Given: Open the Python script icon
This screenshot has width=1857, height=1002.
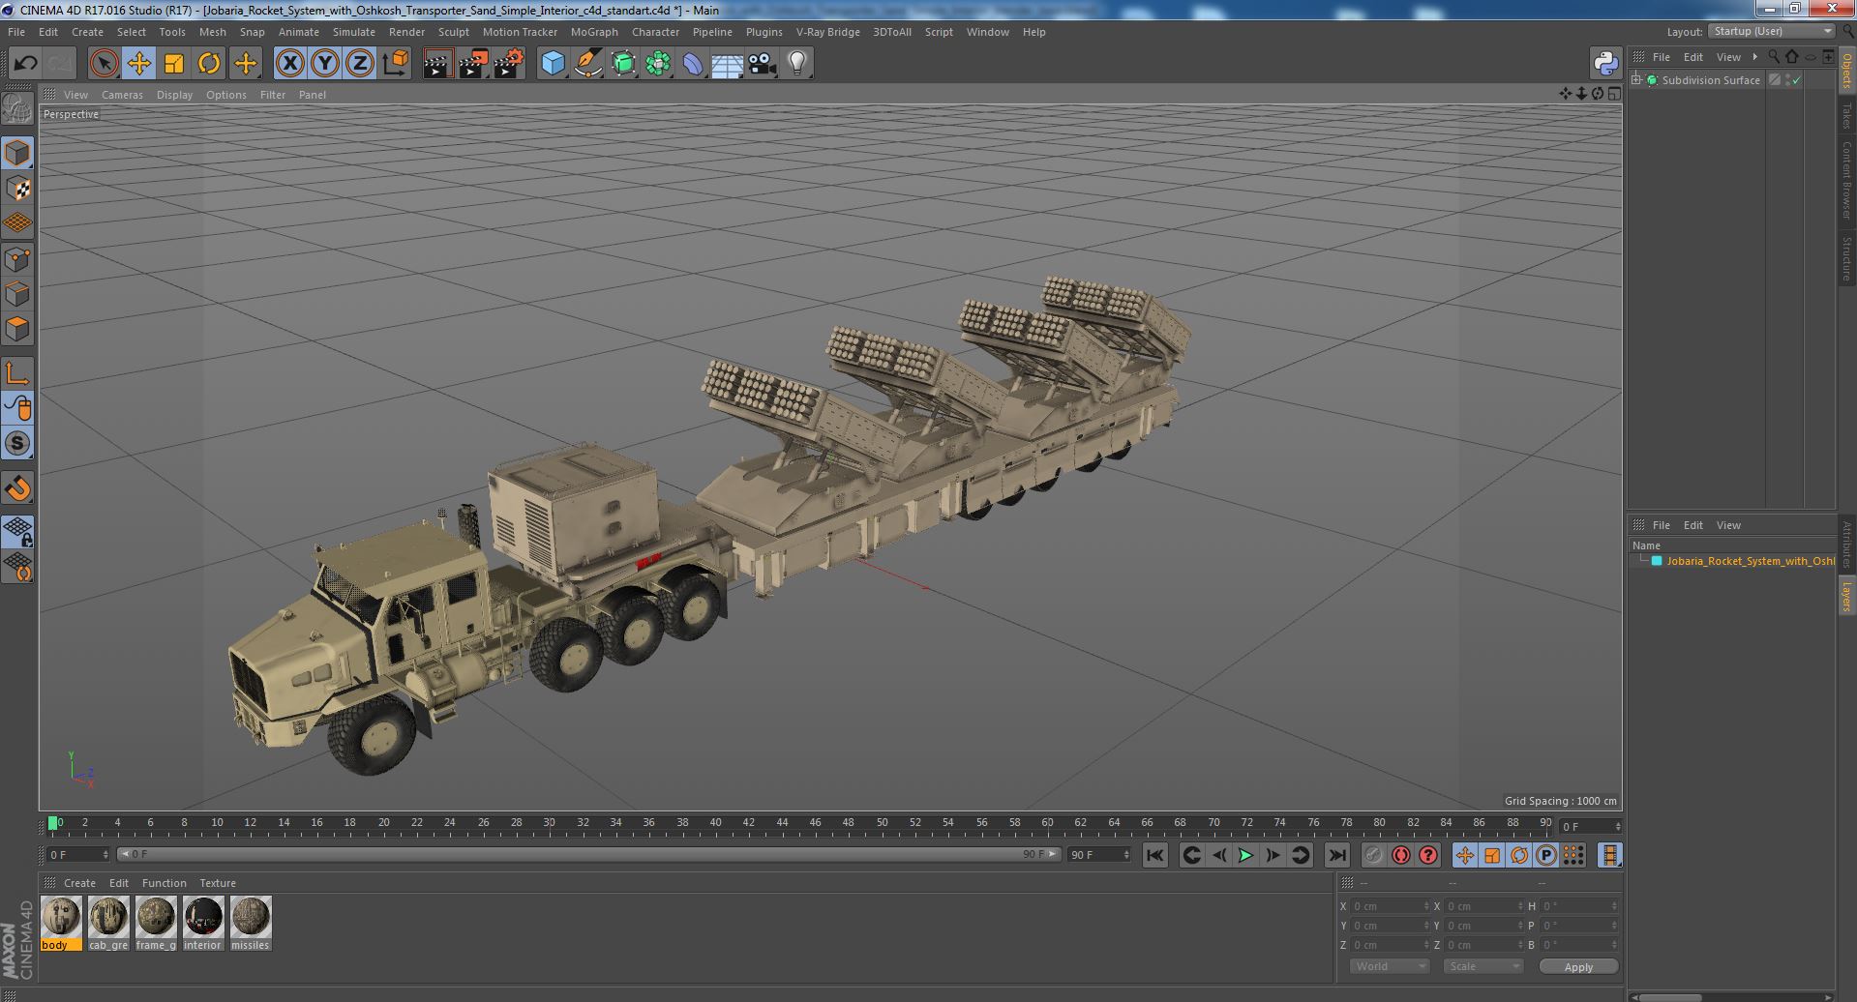Looking at the screenshot, I should [1605, 64].
